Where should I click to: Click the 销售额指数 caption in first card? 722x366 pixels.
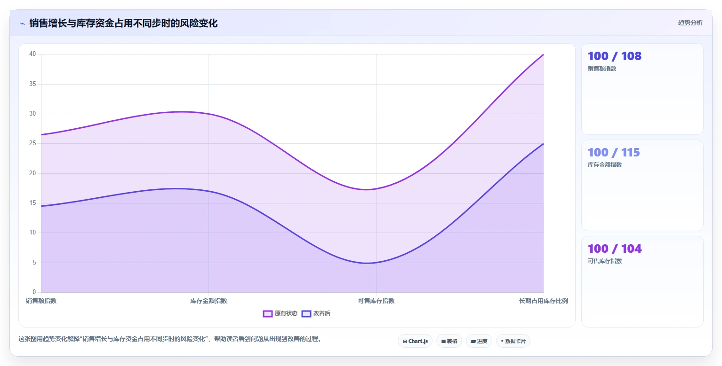click(602, 68)
